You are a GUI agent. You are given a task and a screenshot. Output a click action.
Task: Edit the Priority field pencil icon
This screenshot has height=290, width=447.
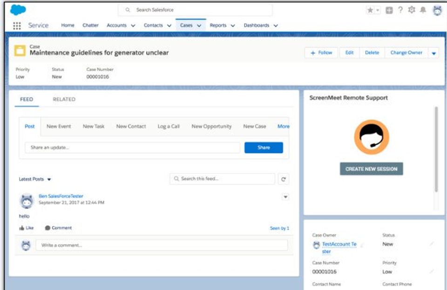[x=432, y=272]
